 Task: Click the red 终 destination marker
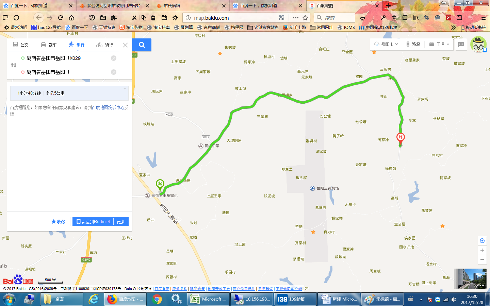401,137
